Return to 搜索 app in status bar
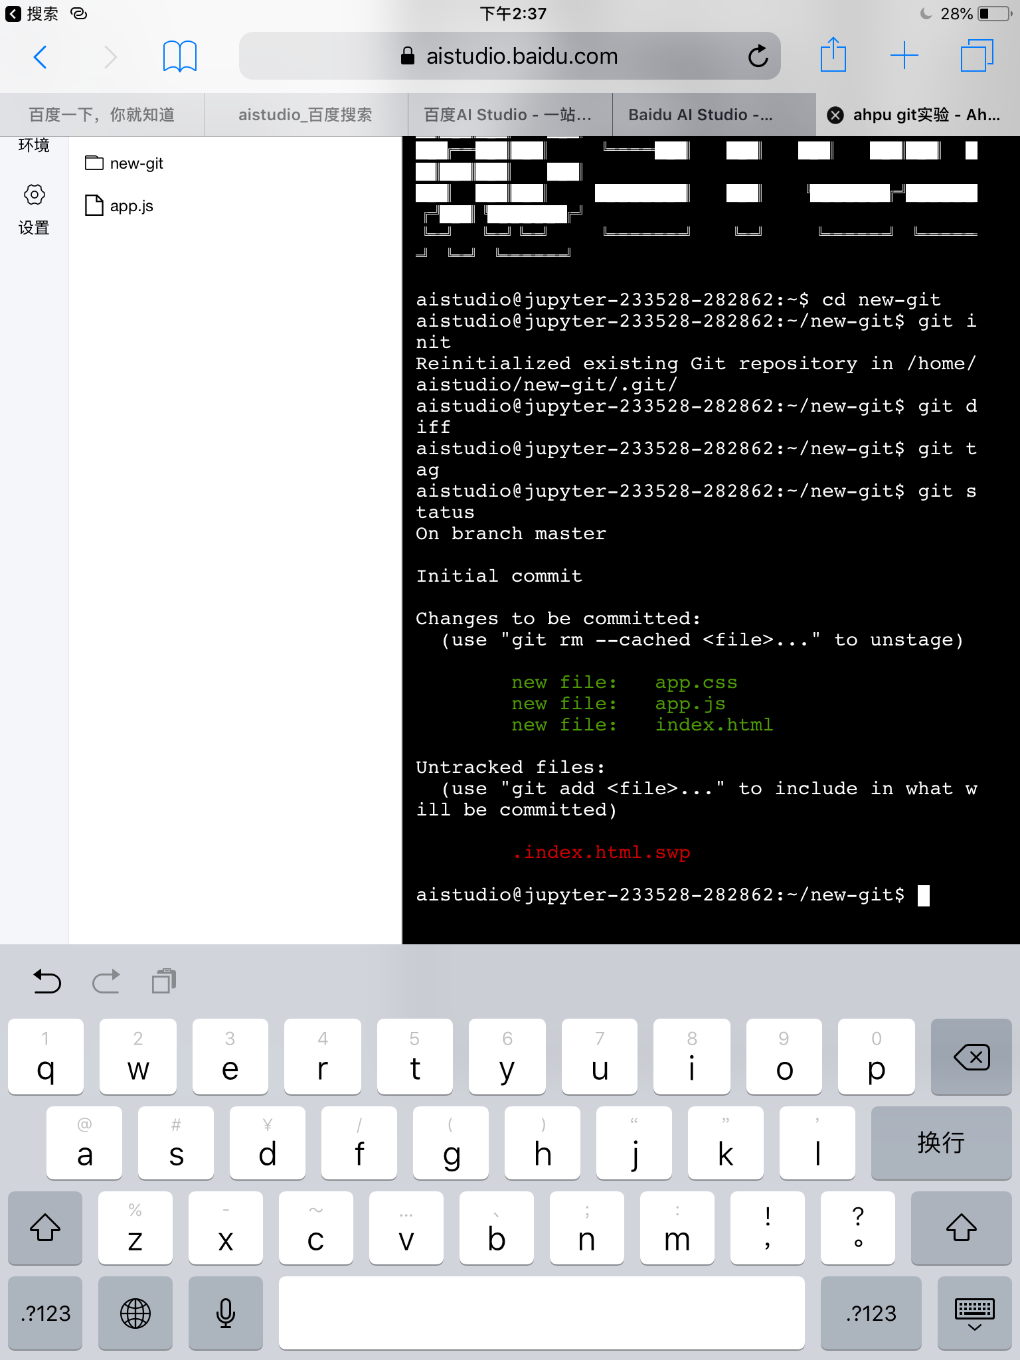This screenshot has width=1020, height=1360. tap(32, 13)
